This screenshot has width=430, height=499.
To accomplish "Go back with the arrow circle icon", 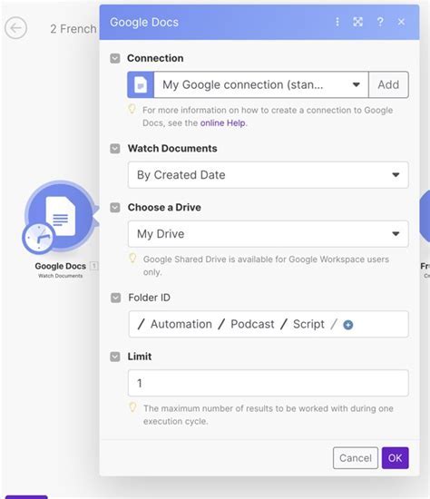I will click(x=15, y=28).
